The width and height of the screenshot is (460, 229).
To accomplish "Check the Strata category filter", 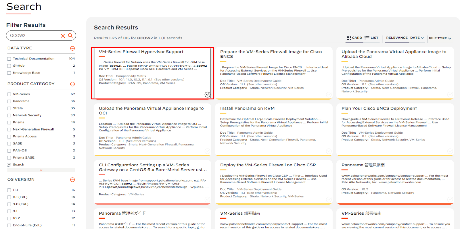I will tap(9, 108).
